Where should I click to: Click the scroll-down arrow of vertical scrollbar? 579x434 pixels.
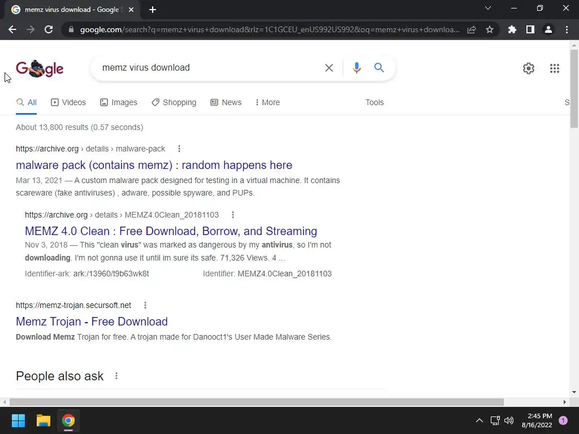point(574,392)
